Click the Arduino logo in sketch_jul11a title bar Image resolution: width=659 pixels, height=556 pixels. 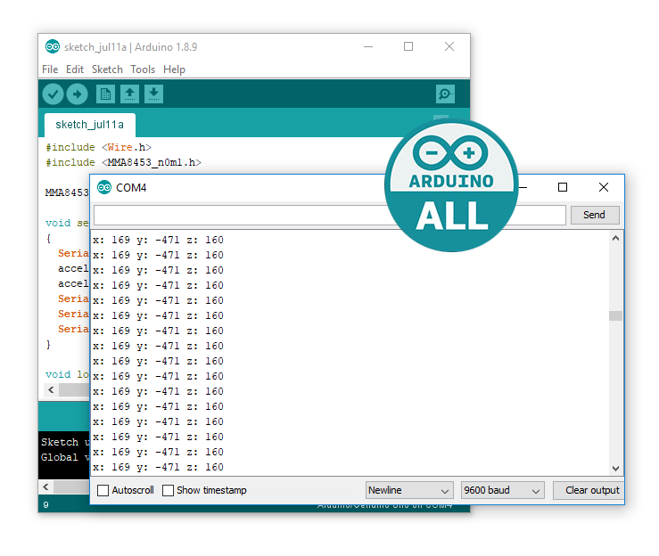pos(53,46)
